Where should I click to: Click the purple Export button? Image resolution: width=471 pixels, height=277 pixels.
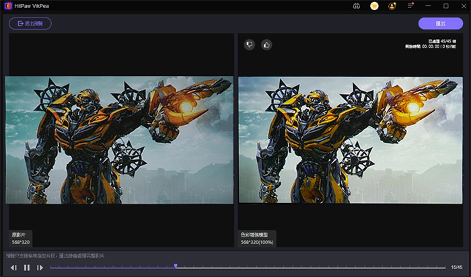click(x=440, y=24)
